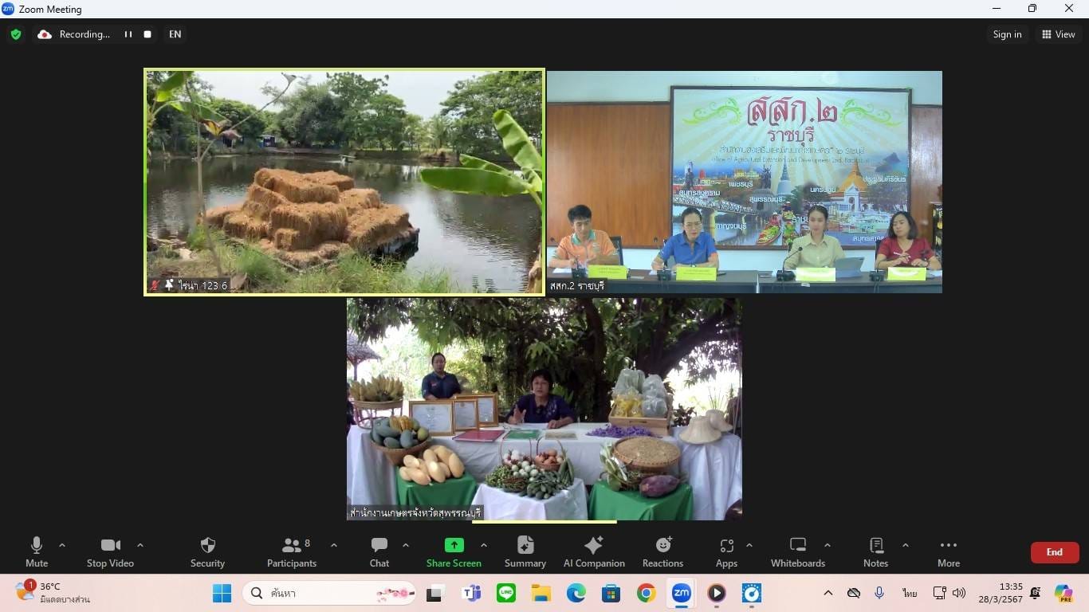The image size is (1089, 612).
Task: Open the Participants panel
Action: click(292, 551)
